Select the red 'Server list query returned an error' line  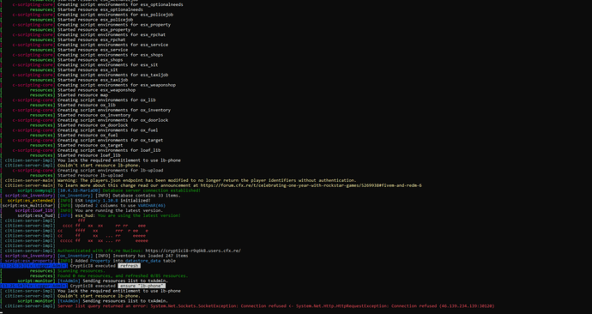[x=275, y=306]
